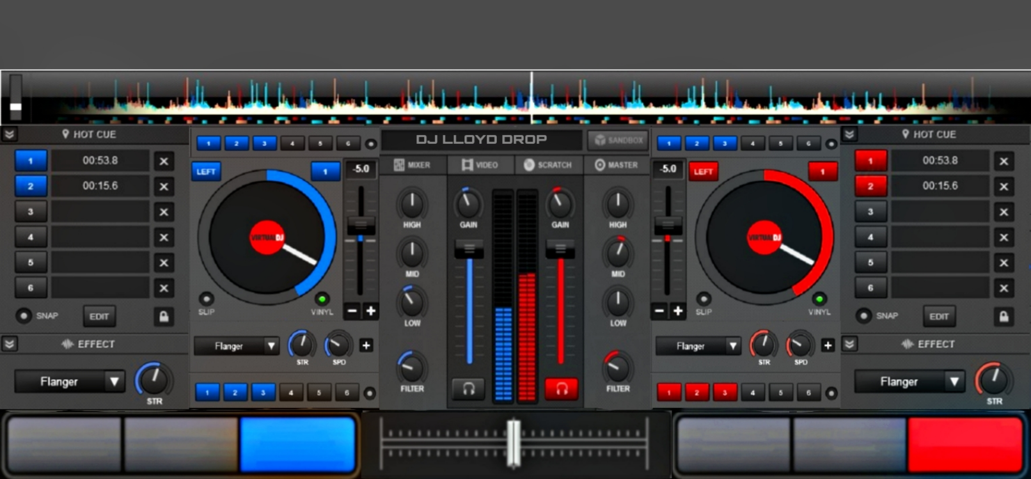
Task: Toggle left deck headphone cue
Action: tap(468, 389)
